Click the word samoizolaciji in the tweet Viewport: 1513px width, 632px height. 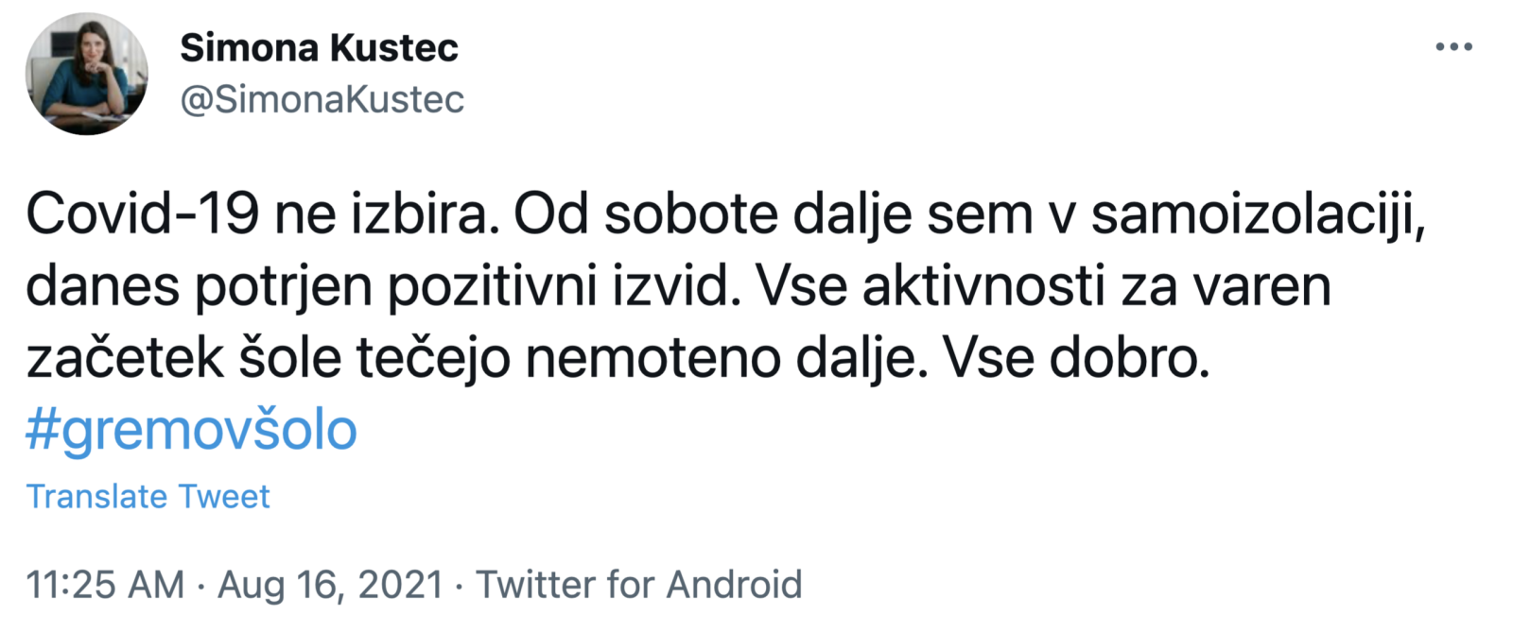[1257, 214]
